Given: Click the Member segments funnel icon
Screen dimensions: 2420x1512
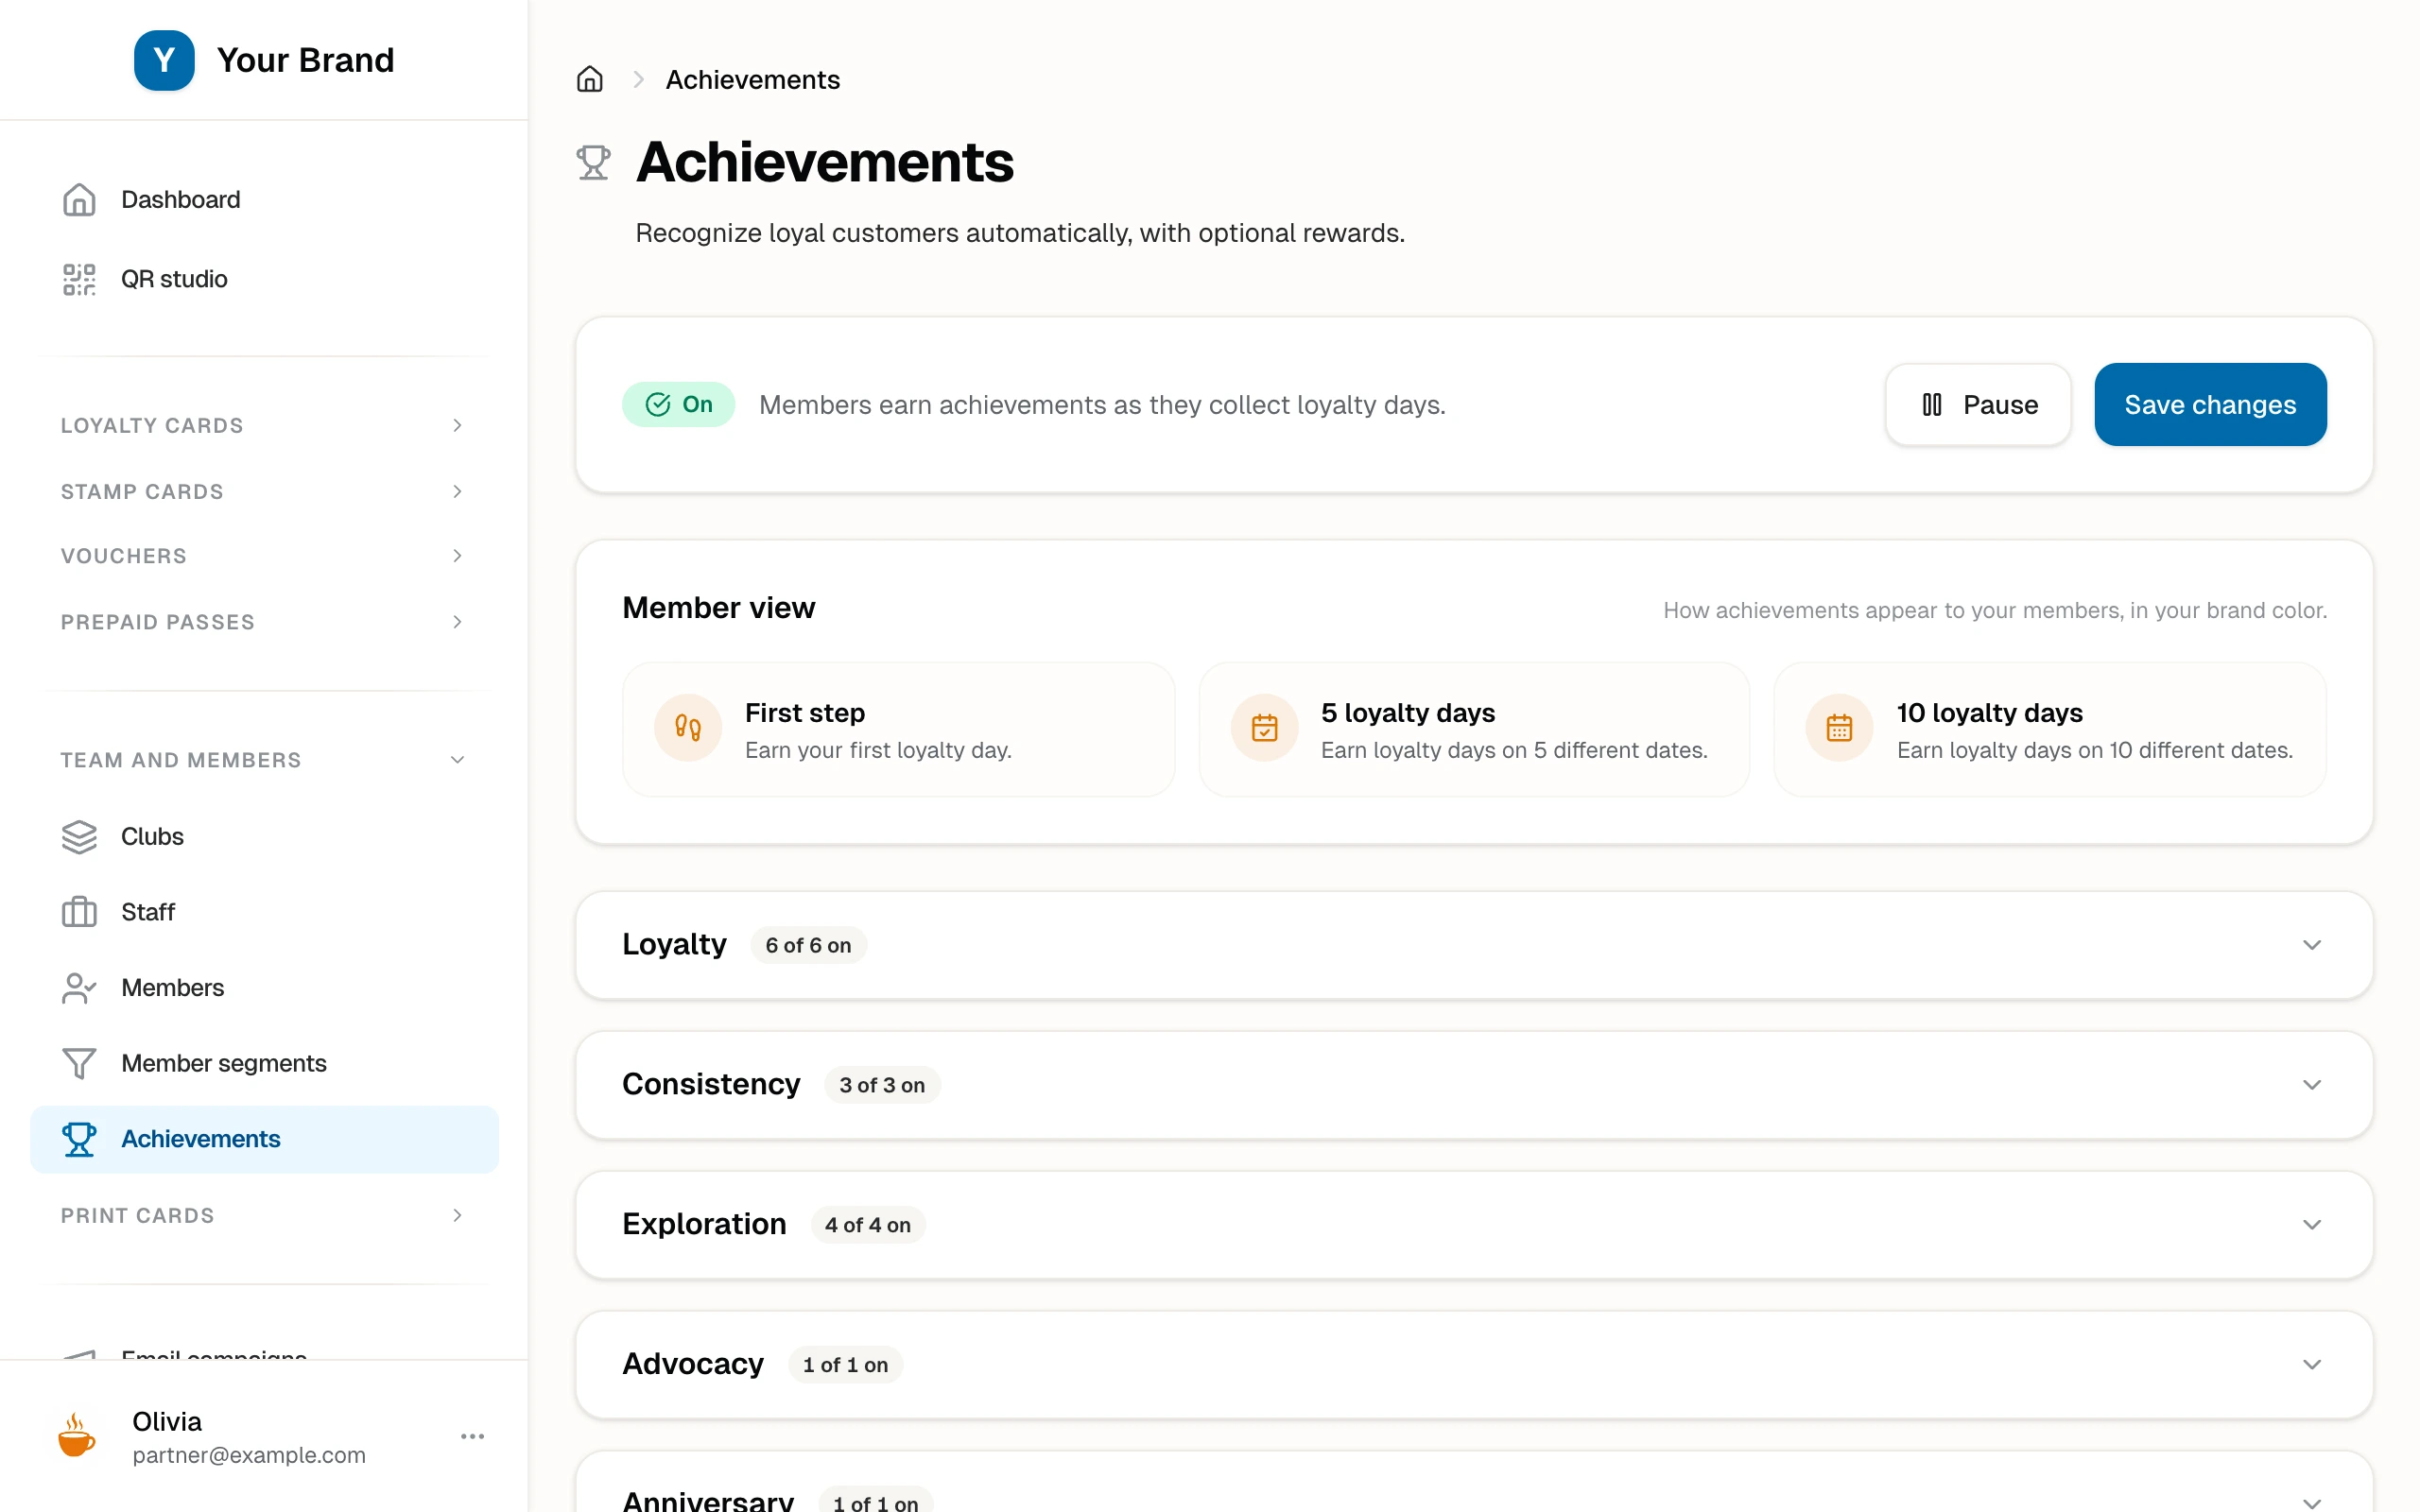Looking at the screenshot, I should (x=79, y=1063).
